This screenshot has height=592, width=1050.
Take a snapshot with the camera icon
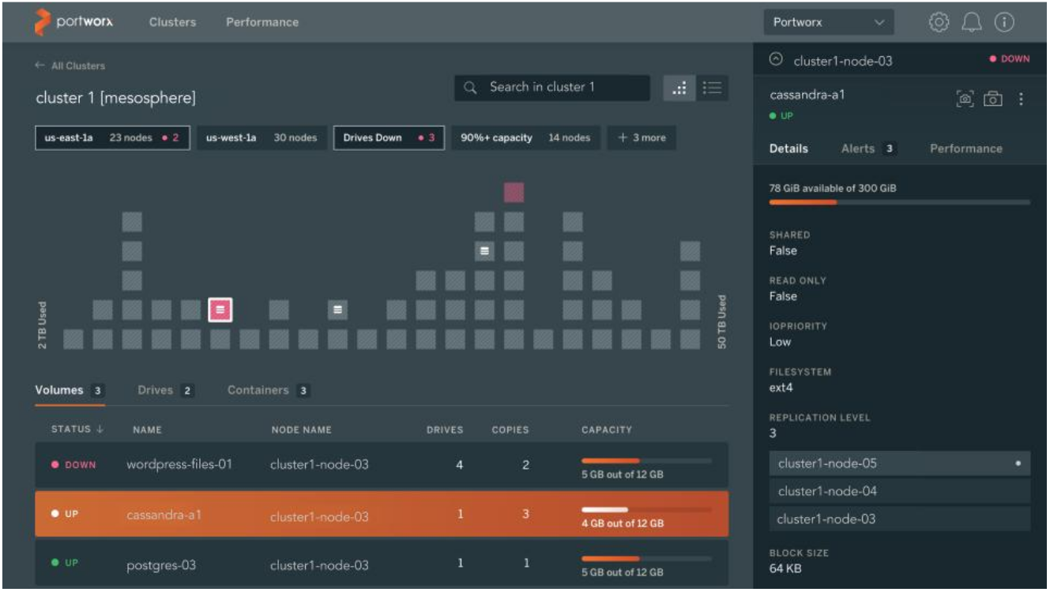tap(993, 99)
